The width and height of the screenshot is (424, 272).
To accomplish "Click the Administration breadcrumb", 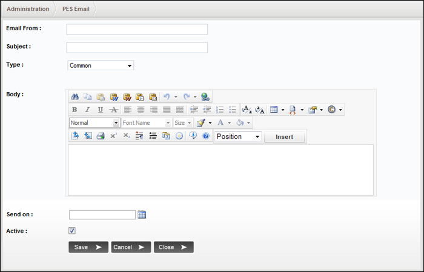I will (28, 9).
